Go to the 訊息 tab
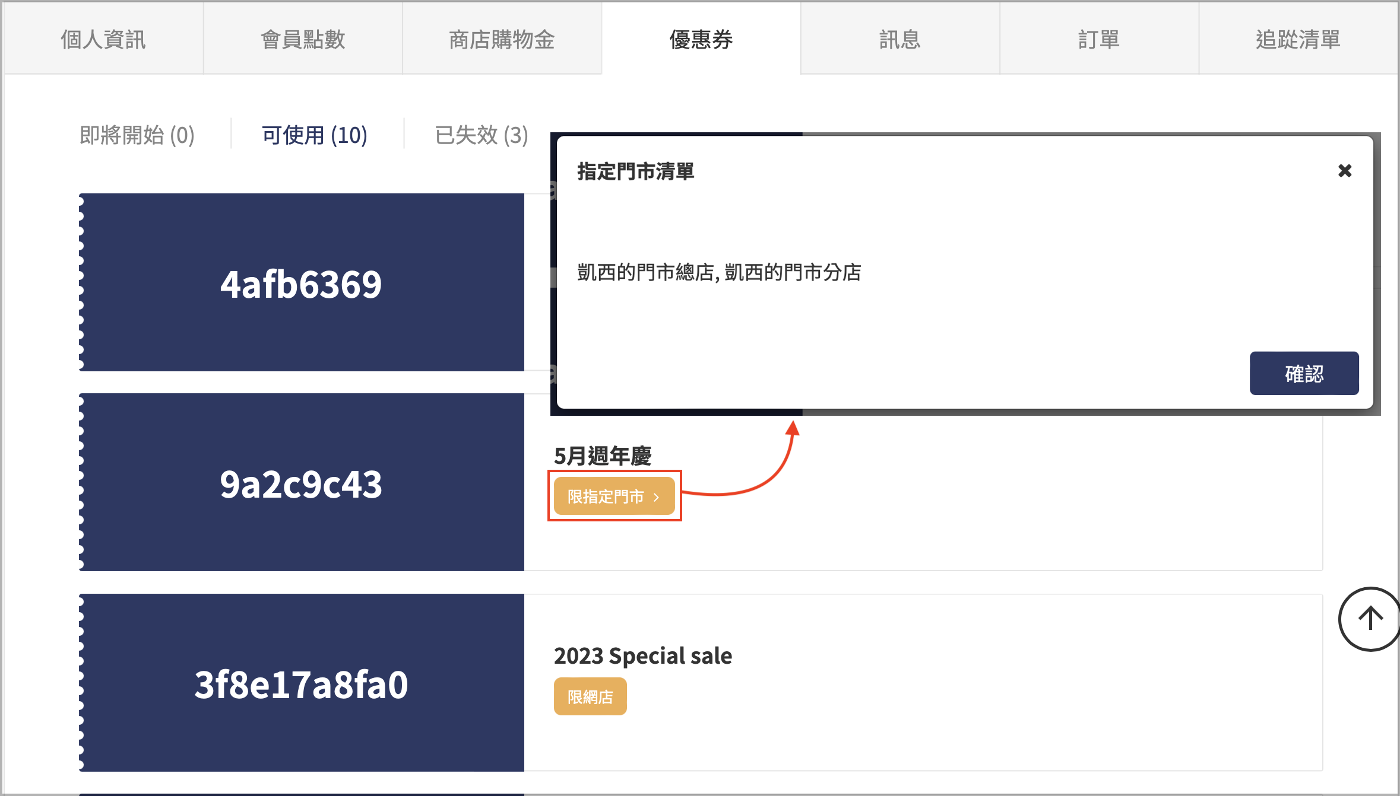 point(900,39)
